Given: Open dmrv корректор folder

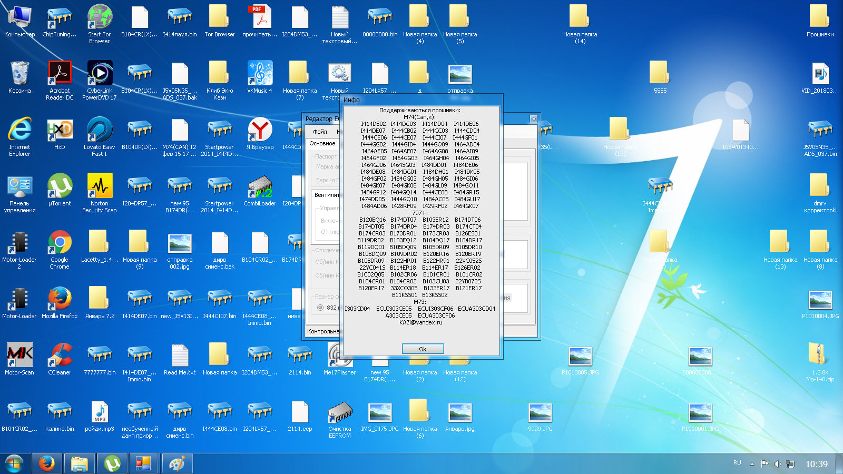Looking at the screenshot, I should point(820,193).
